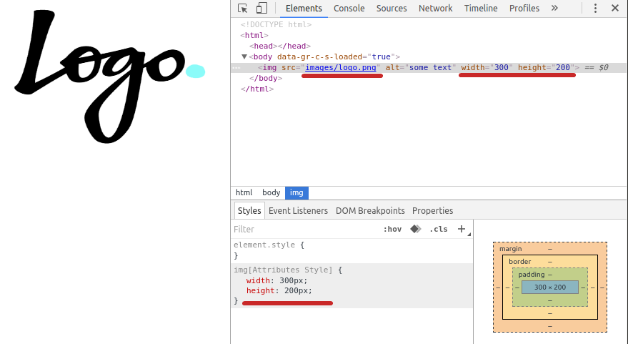Close the DevTools panel
The width and height of the screenshot is (628, 344).
[615, 8]
